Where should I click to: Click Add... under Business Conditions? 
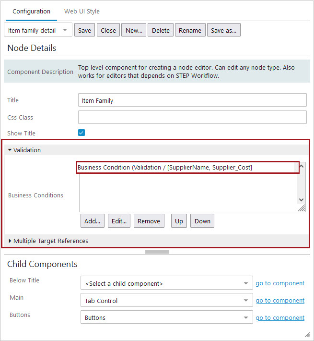(x=92, y=221)
